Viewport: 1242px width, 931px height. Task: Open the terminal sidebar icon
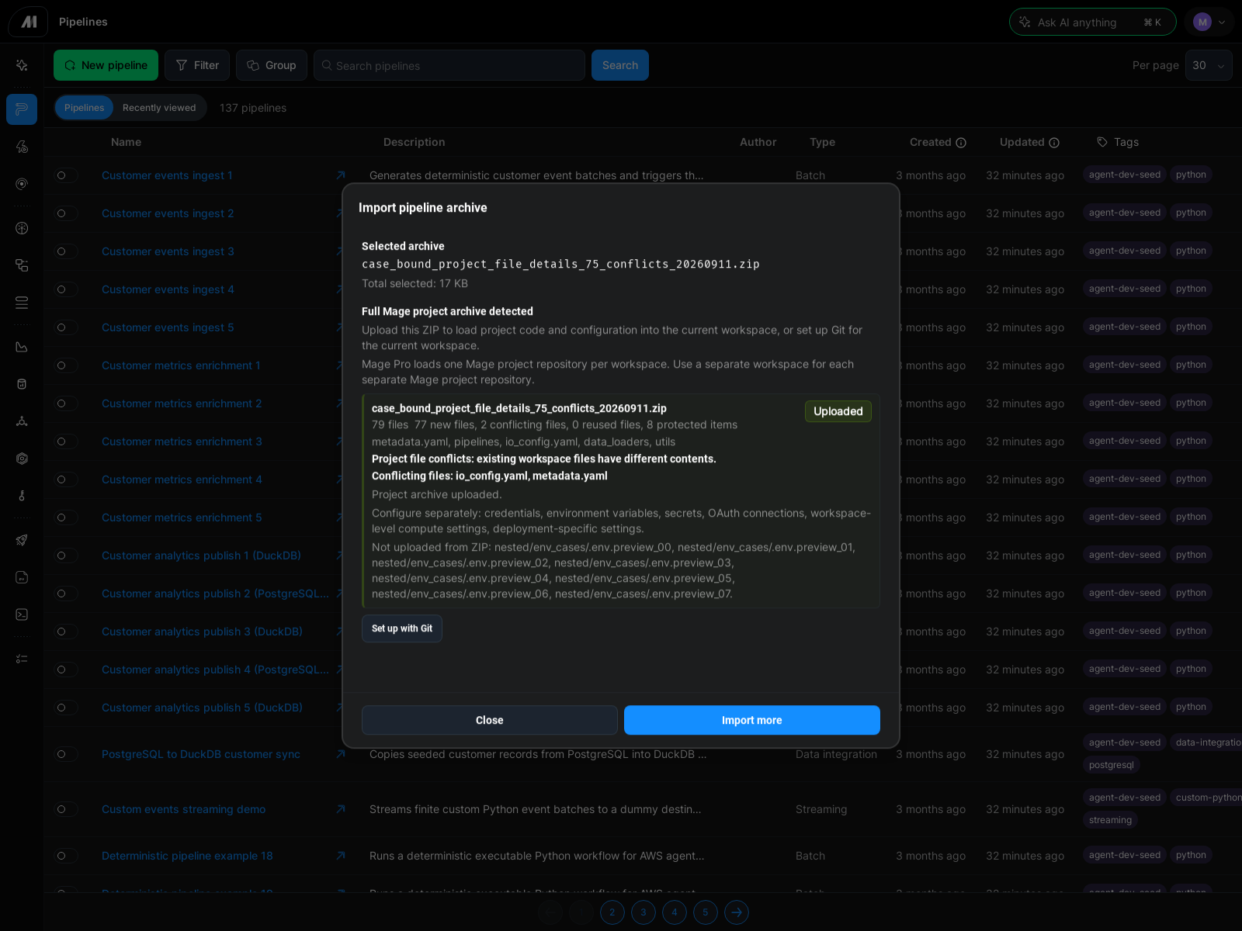pos(22,614)
